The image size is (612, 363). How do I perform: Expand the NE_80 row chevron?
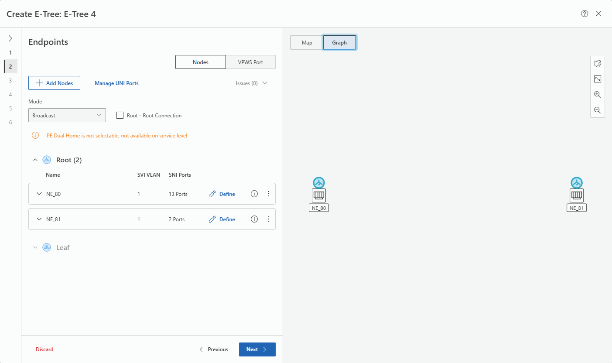pos(39,194)
